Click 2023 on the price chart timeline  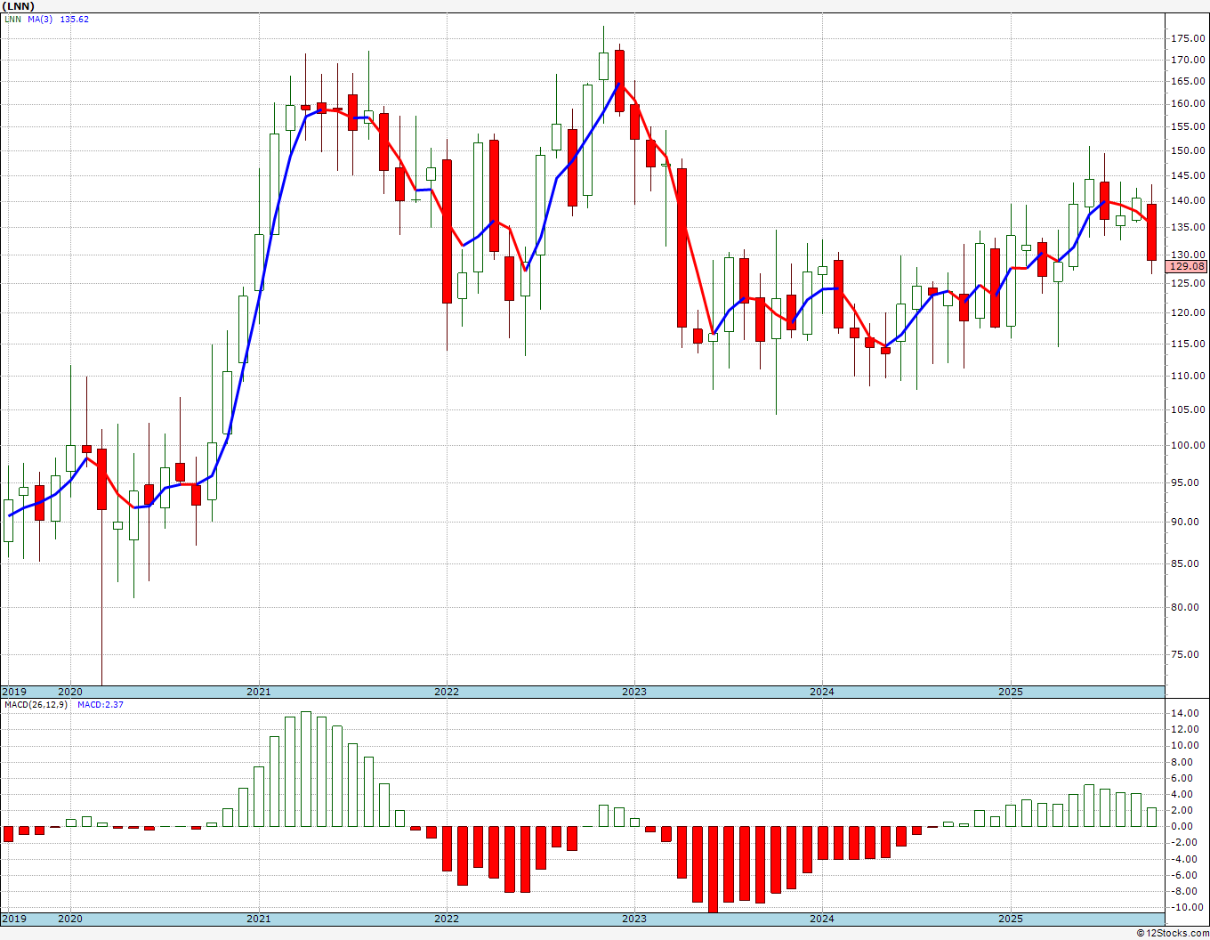point(633,692)
